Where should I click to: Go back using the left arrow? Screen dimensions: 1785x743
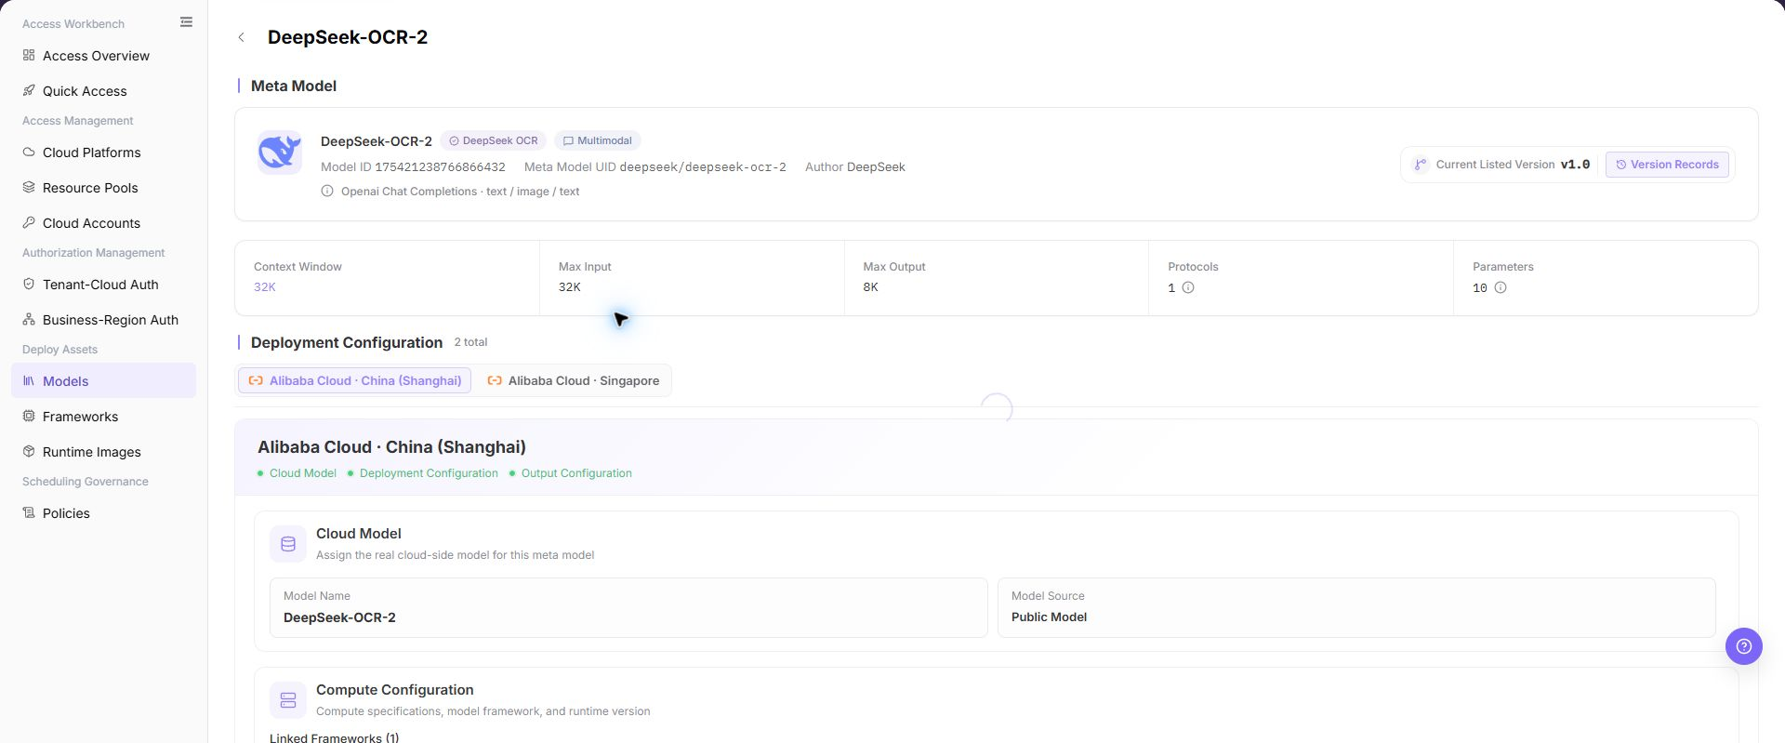click(x=242, y=37)
